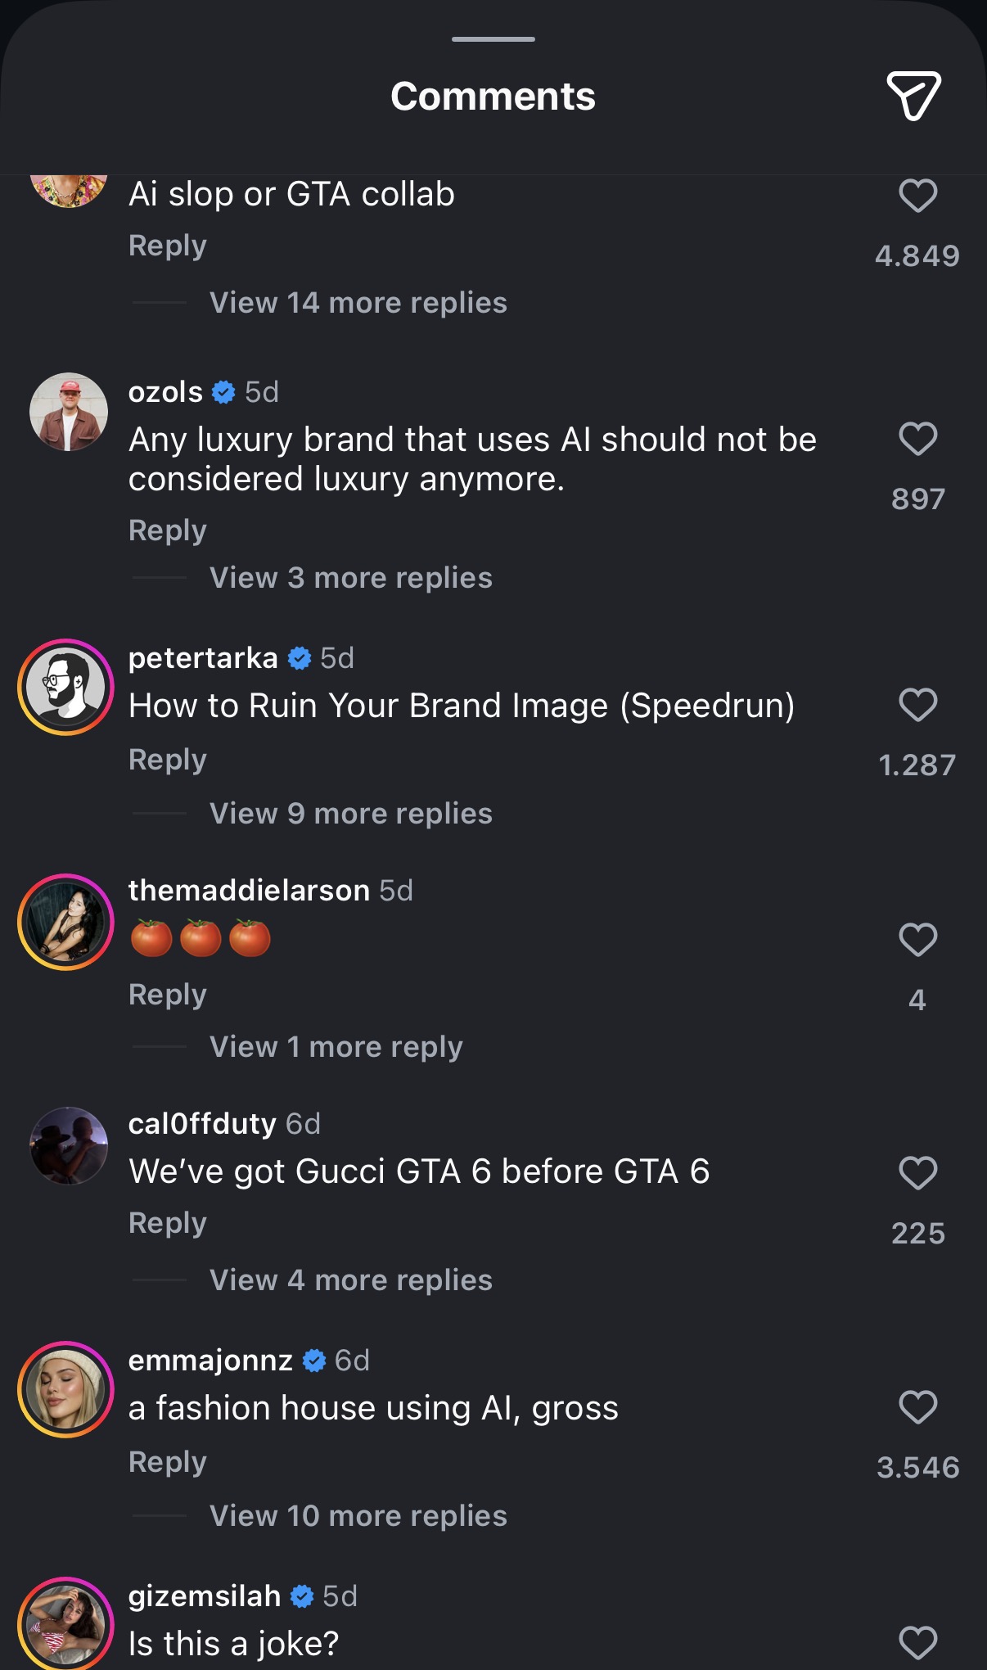Viewport: 987px width, 1670px height.
Task: Open the cal0ffduty username link
Action: click(x=202, y=1124)
